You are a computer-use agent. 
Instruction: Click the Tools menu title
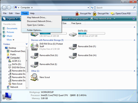25,13
